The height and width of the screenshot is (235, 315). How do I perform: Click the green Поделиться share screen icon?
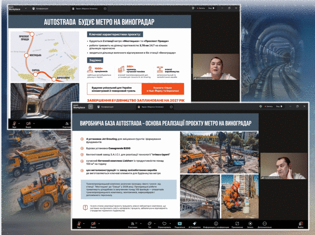coord(180,223)
